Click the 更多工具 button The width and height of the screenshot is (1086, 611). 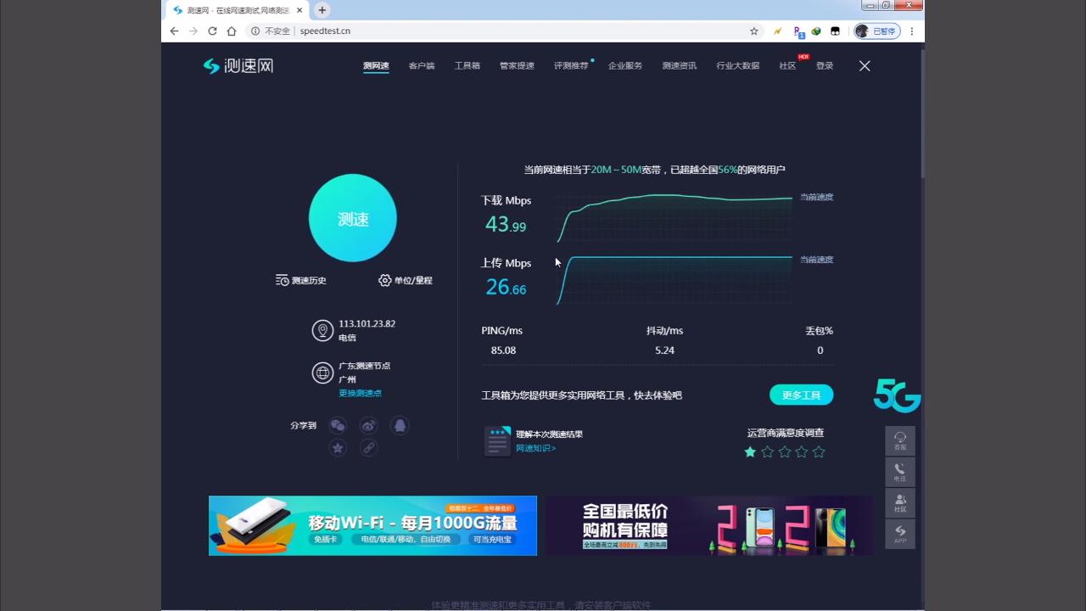coord(801,395)
